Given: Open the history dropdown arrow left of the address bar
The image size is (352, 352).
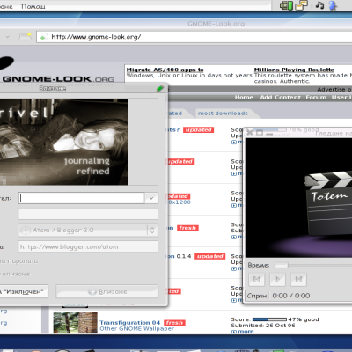Looking at the screenshot, I should pyautogui.click(x=8, y=37).
